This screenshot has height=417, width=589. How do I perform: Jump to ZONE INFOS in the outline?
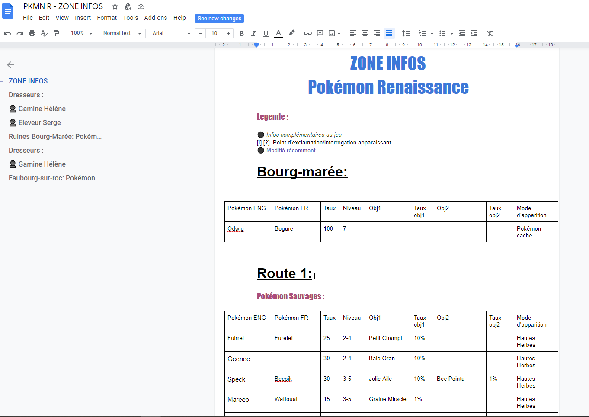28,81
